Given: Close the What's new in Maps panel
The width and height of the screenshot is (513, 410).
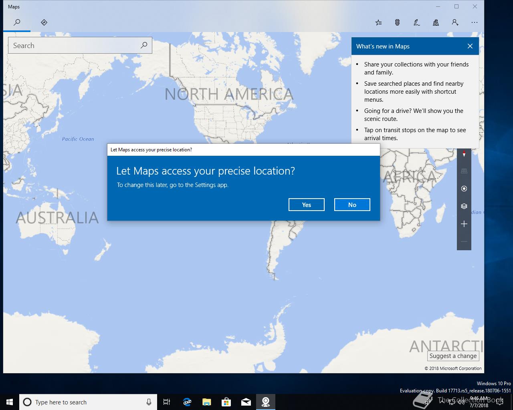Looking at the screenshot, I should tap(470, 46).
